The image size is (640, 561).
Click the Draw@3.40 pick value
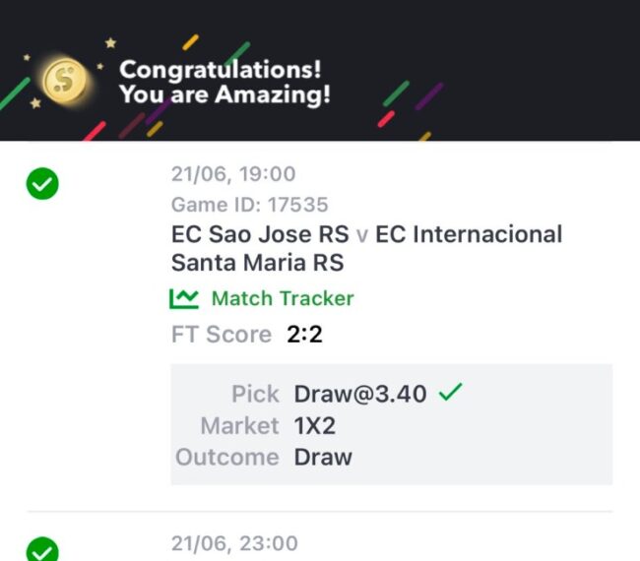(360, 394)
